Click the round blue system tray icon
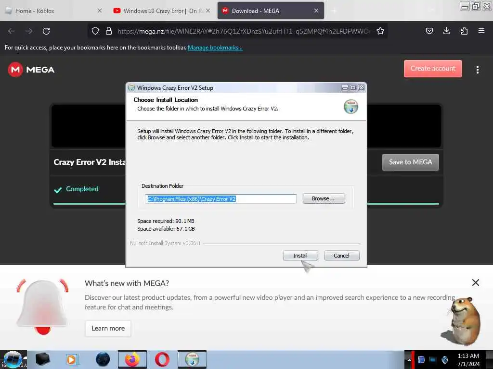Viewport: 493px width, 369px height. pos(444,359)
